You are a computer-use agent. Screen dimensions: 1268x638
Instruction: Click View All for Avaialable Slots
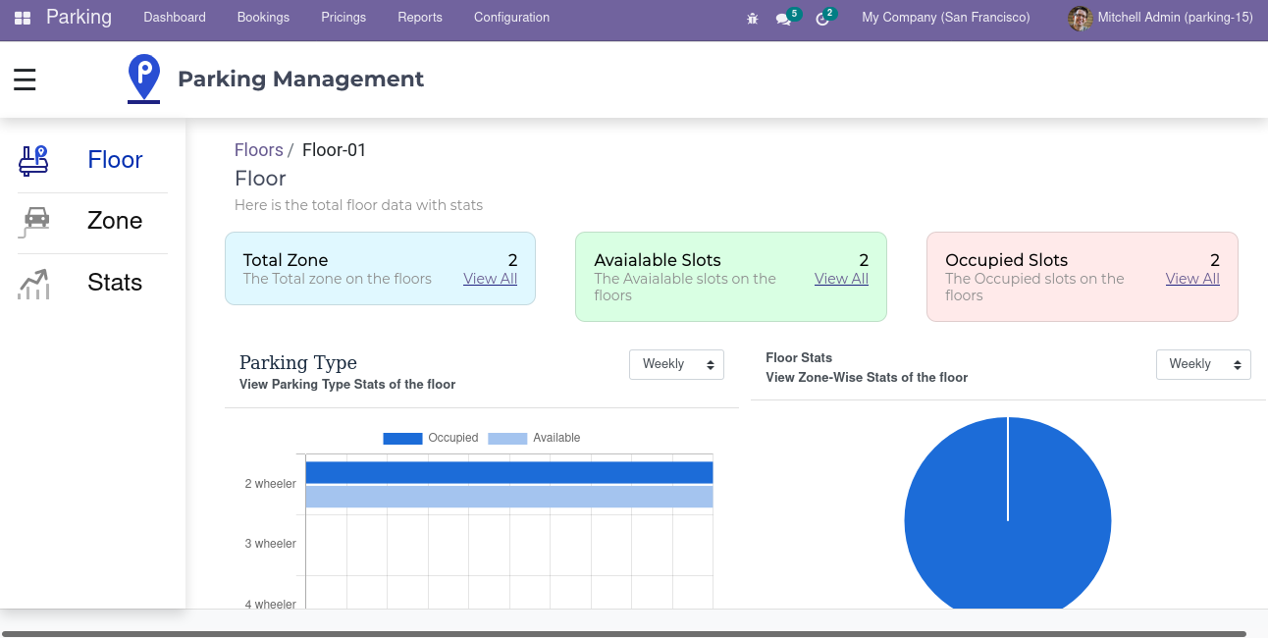coord(841,279)
